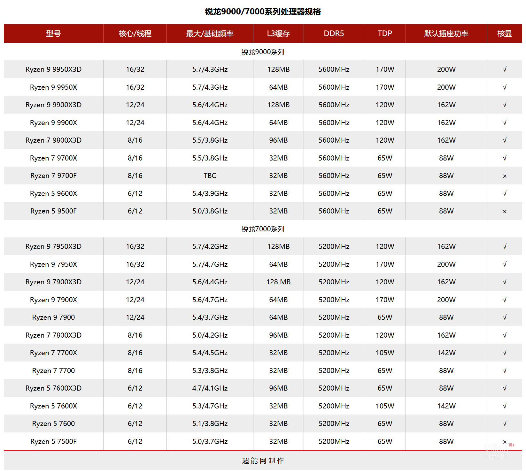Click the 锐龙9000/7000系列处理器规格 title
526x471 pixels.
263,12
